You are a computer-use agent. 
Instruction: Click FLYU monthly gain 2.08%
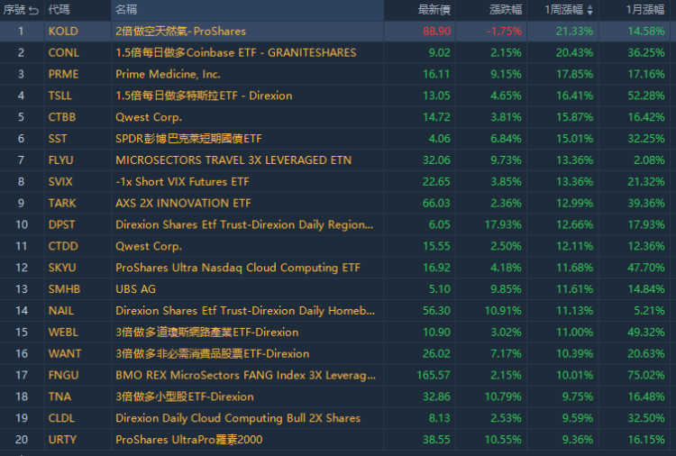pyautogui.click(x=649, y=160)
